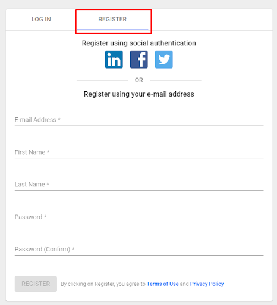Image resolution: width=277 pixels, height=305 pixels.
Task: Click into the First Name field
Action: click(x=139, y=152)
